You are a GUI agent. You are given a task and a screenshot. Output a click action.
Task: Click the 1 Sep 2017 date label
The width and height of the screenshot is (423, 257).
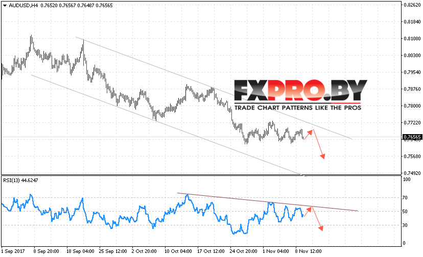point(13,251)
